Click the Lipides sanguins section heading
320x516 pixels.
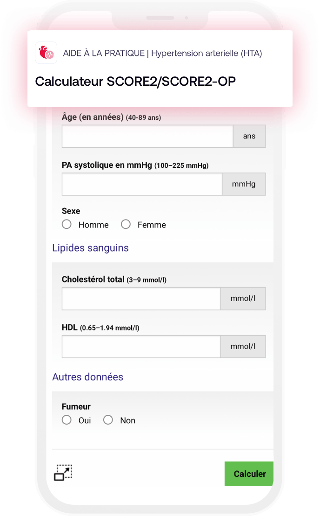point(90,248)
